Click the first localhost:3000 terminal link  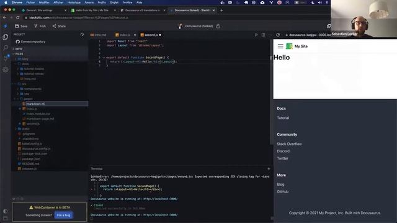(x=160, y=199)
